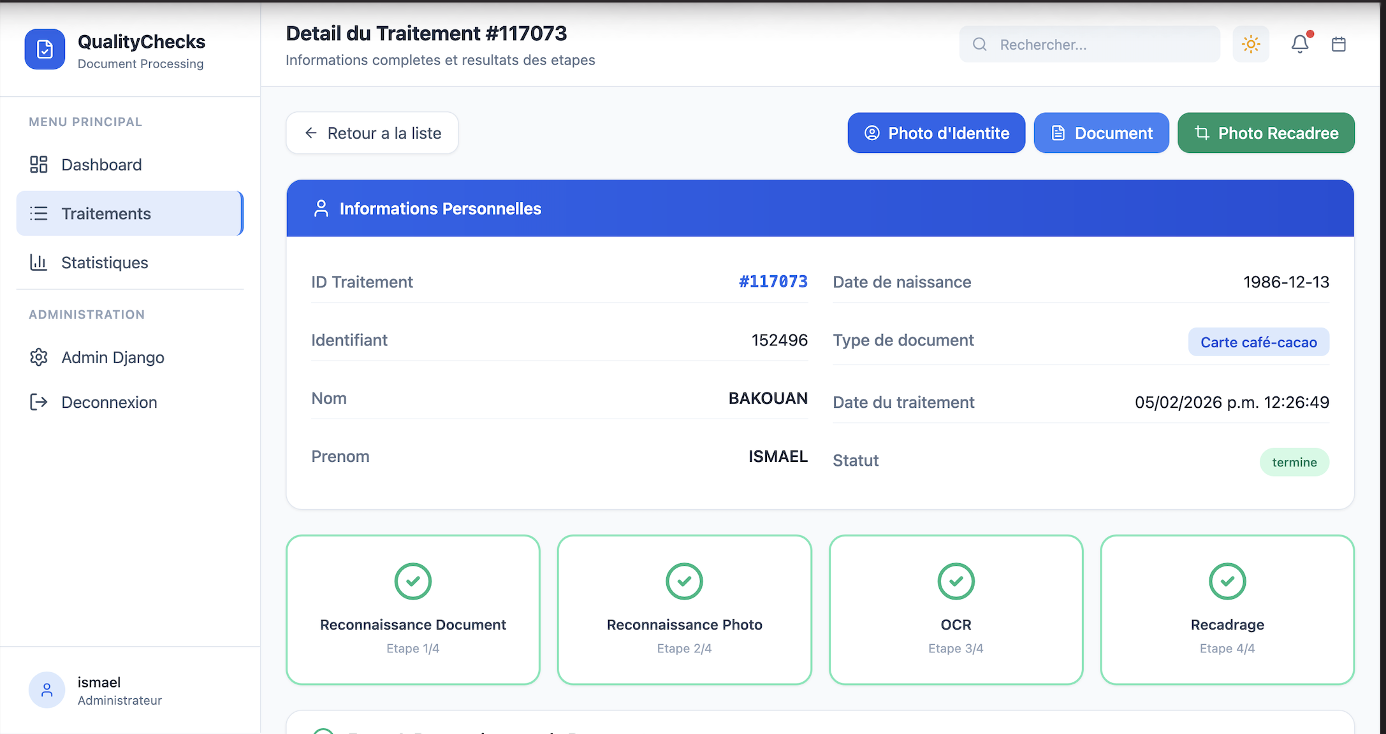Open the Statistiques sidebar item
The height and width of the screenshot is (734, 1386).
(x=105, y=263)
